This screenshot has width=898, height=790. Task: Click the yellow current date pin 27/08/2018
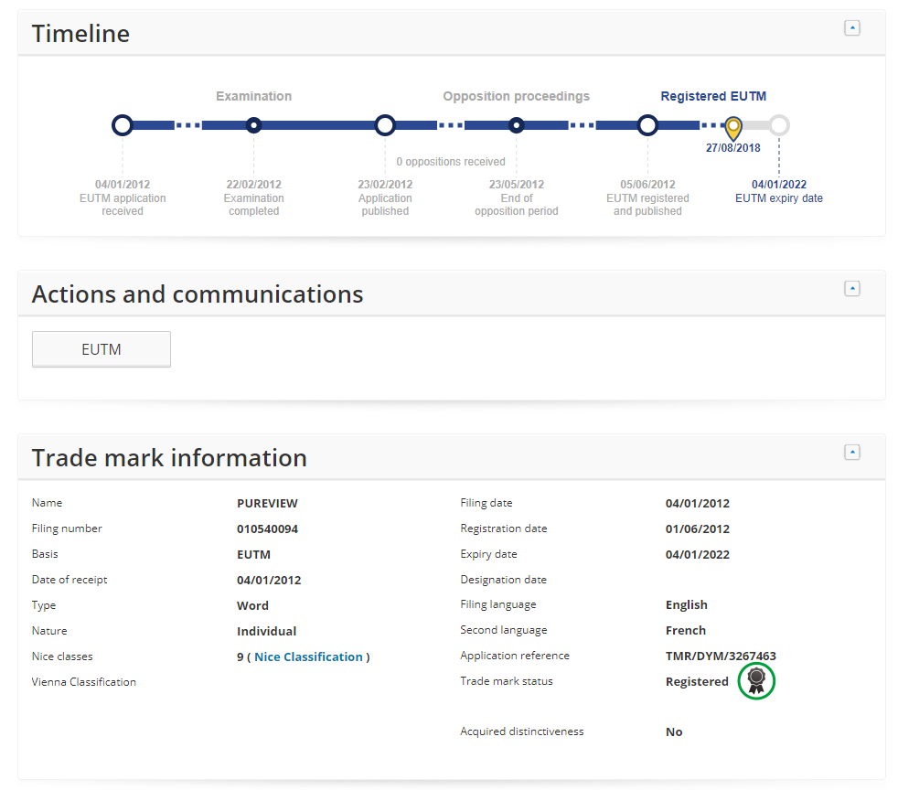(733, 128)
